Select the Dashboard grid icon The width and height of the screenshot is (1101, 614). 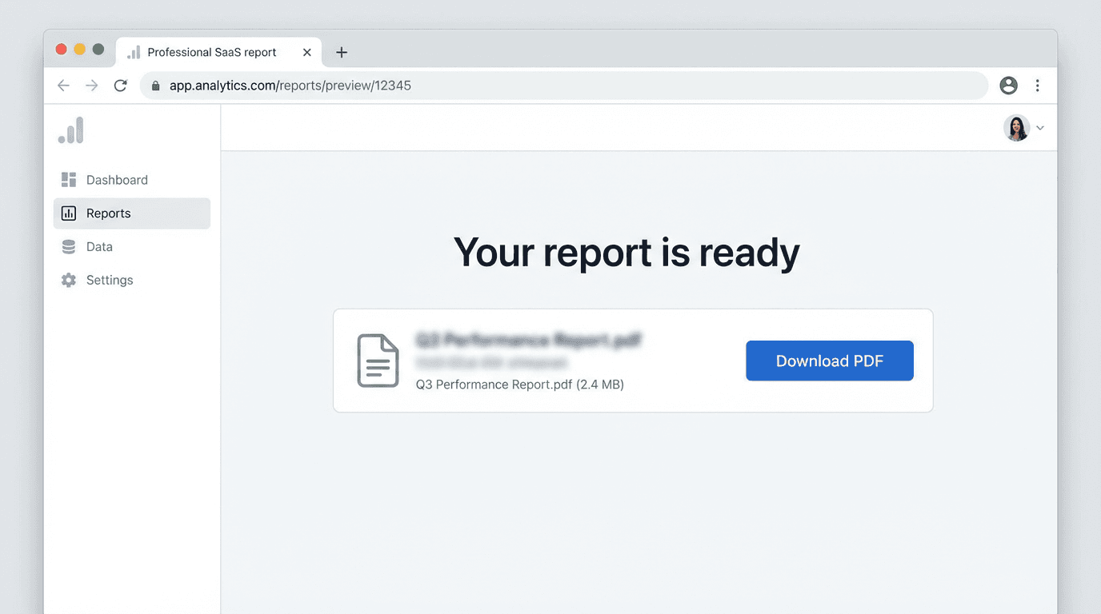tap(68, 179)
